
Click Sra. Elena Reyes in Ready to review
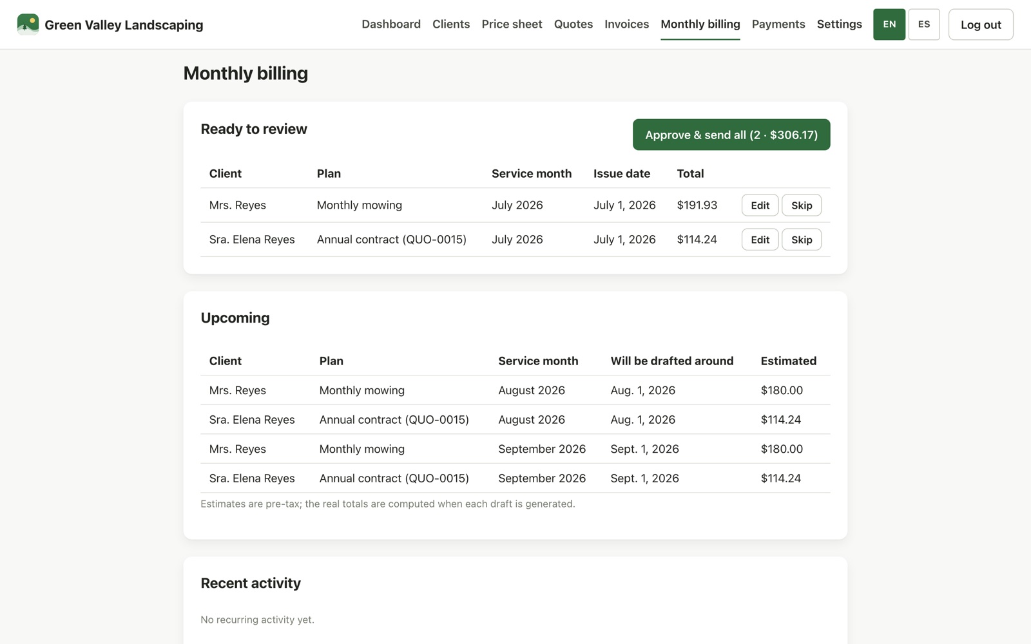point(252,240)
